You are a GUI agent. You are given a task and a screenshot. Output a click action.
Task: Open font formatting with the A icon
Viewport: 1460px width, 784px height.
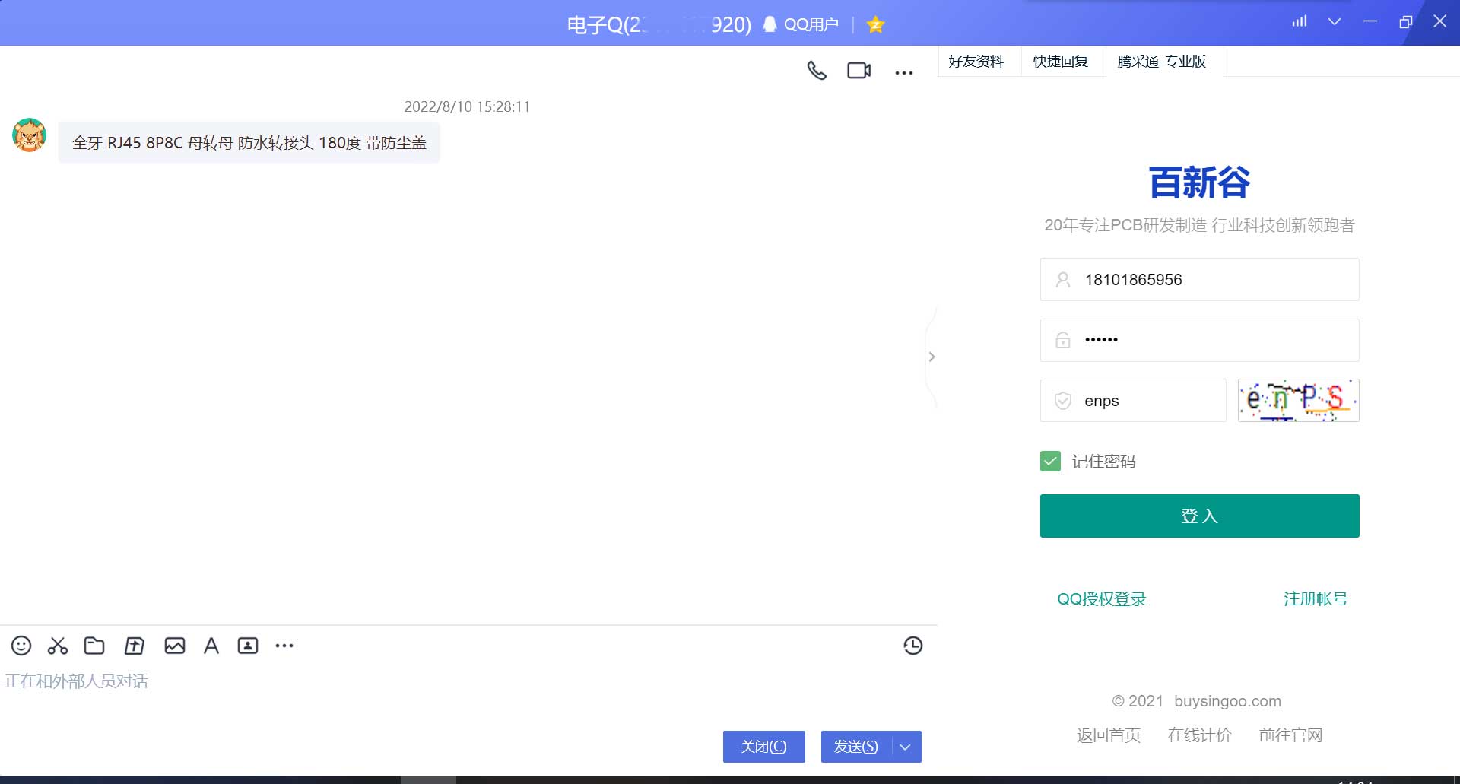211,645
